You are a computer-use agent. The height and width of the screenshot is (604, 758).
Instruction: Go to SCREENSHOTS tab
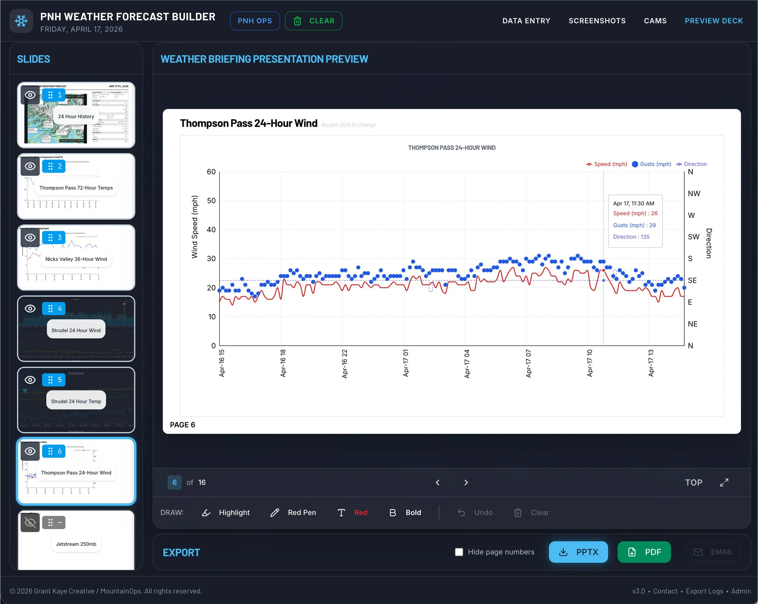597,21
